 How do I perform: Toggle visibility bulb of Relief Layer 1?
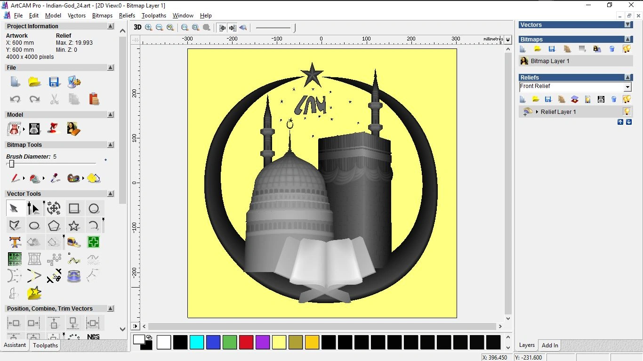tap(627, 112)
